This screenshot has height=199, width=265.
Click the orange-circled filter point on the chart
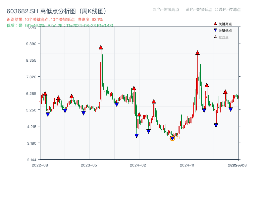tap(173, 138)
